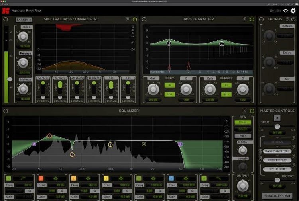Click the ear icon beside CHORUS routing

[x=294, y=138]
